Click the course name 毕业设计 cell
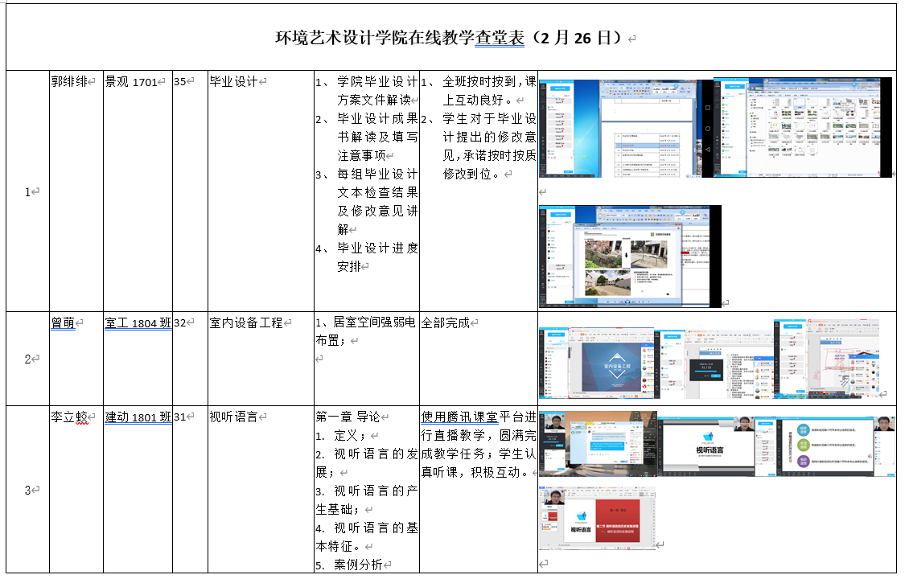This screenshot has width=905, height=579. [233, 81]
